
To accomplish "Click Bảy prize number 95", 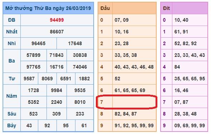I will click(x=66, y=125).
